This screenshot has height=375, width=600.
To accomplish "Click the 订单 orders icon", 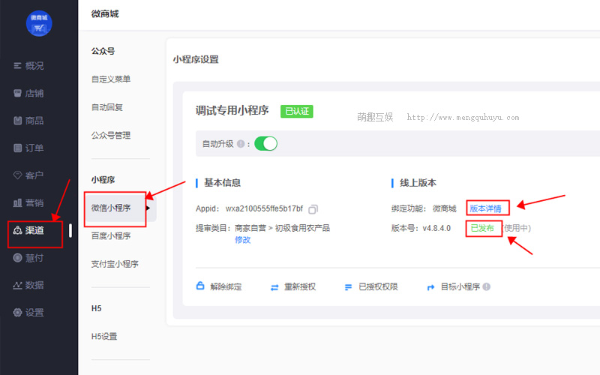I will pyautogui.click(x=17, y=148).
